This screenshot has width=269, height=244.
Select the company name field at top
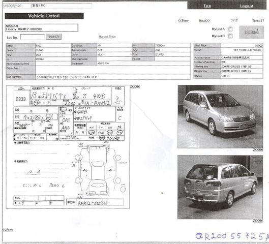tap(62, 6)
